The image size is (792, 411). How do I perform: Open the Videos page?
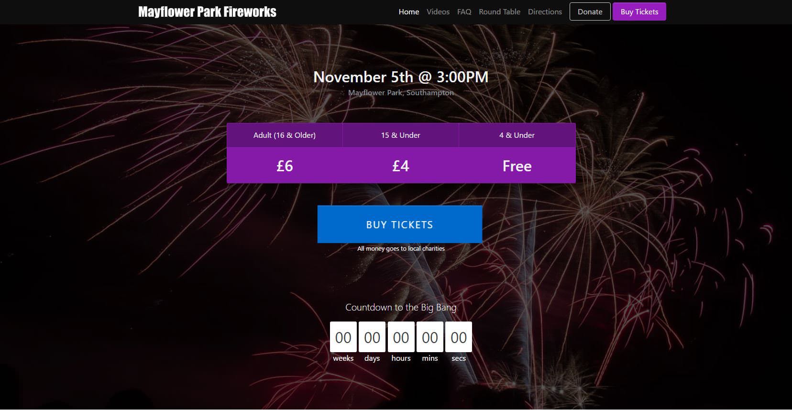tap(438, 11)
